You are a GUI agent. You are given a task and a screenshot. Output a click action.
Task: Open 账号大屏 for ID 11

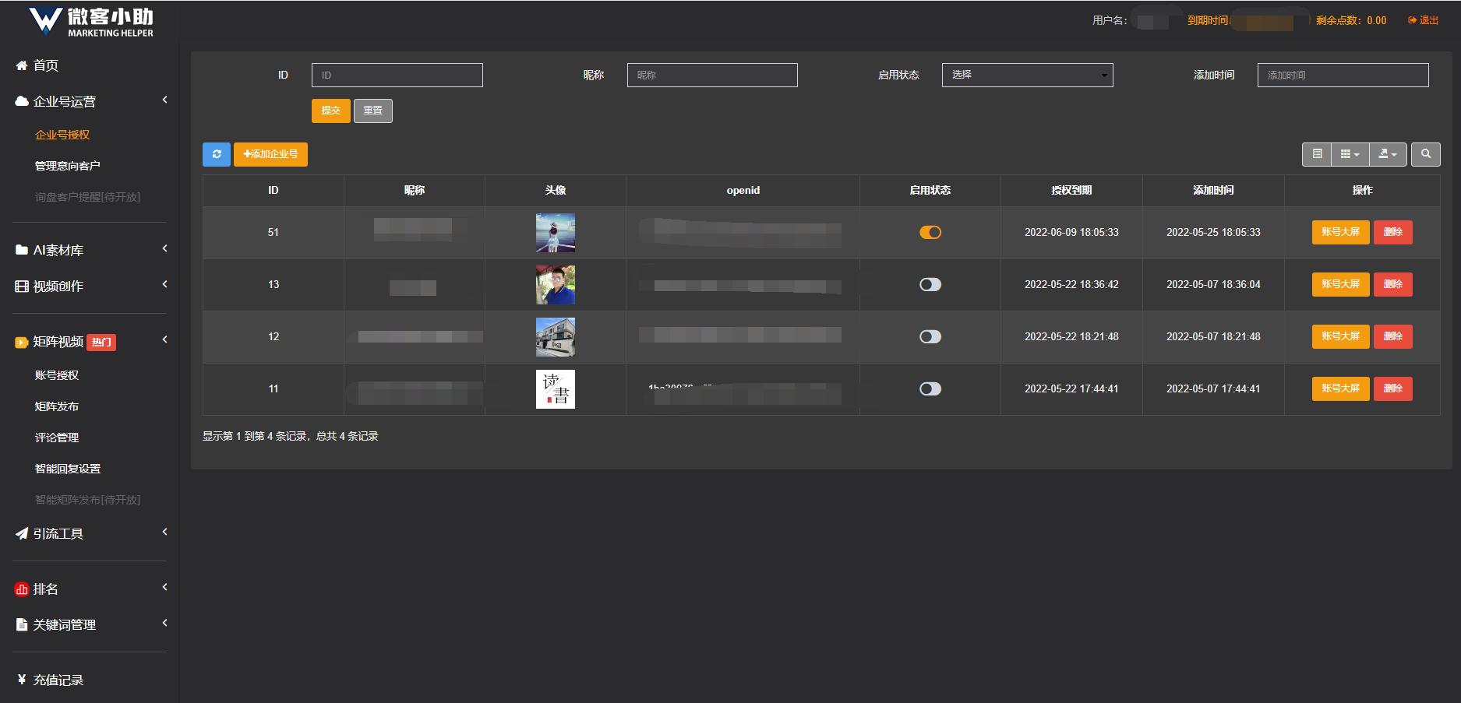point(1340,388)
